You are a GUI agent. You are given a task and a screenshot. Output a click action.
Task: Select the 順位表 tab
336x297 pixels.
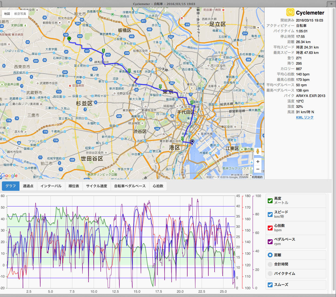74,186
